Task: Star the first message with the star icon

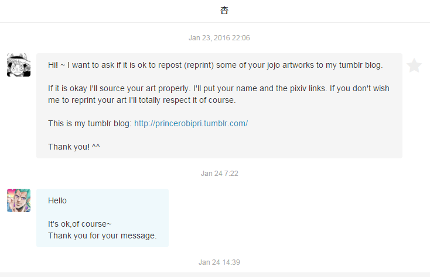Action: [414, 65]
